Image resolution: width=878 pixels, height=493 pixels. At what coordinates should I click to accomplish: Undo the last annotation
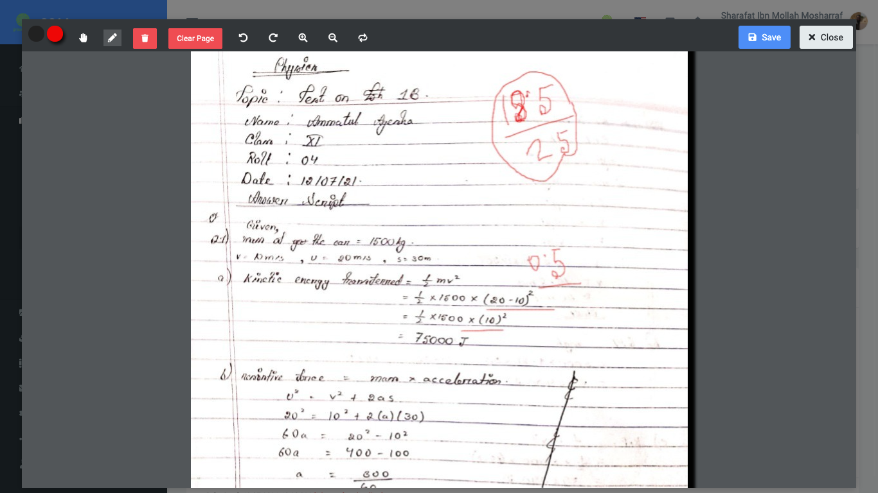243,38
